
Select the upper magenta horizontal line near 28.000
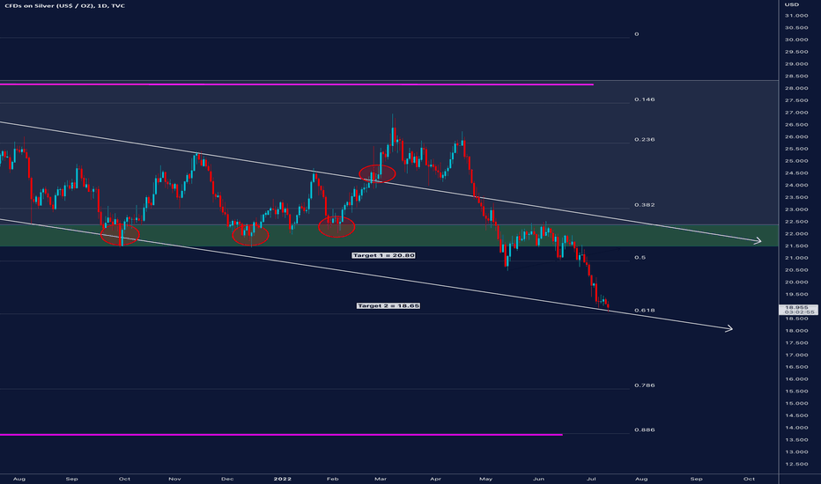[x=296, y=84]
